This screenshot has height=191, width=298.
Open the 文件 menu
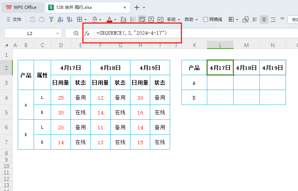tap(14, 19)
